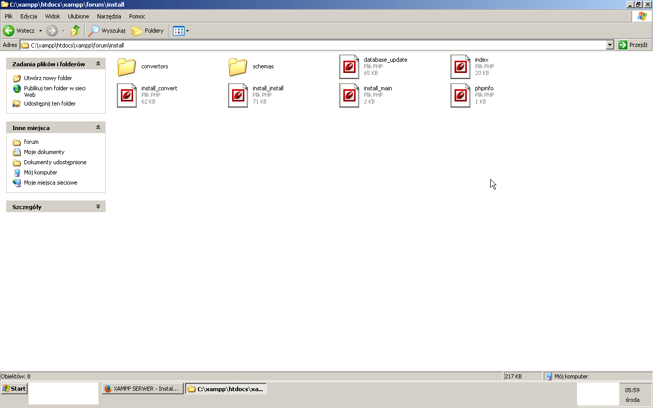This screenshot has height=408, width=653.
Task: Click the folder icon in the address bar
Action: click(x=25, y=45)
